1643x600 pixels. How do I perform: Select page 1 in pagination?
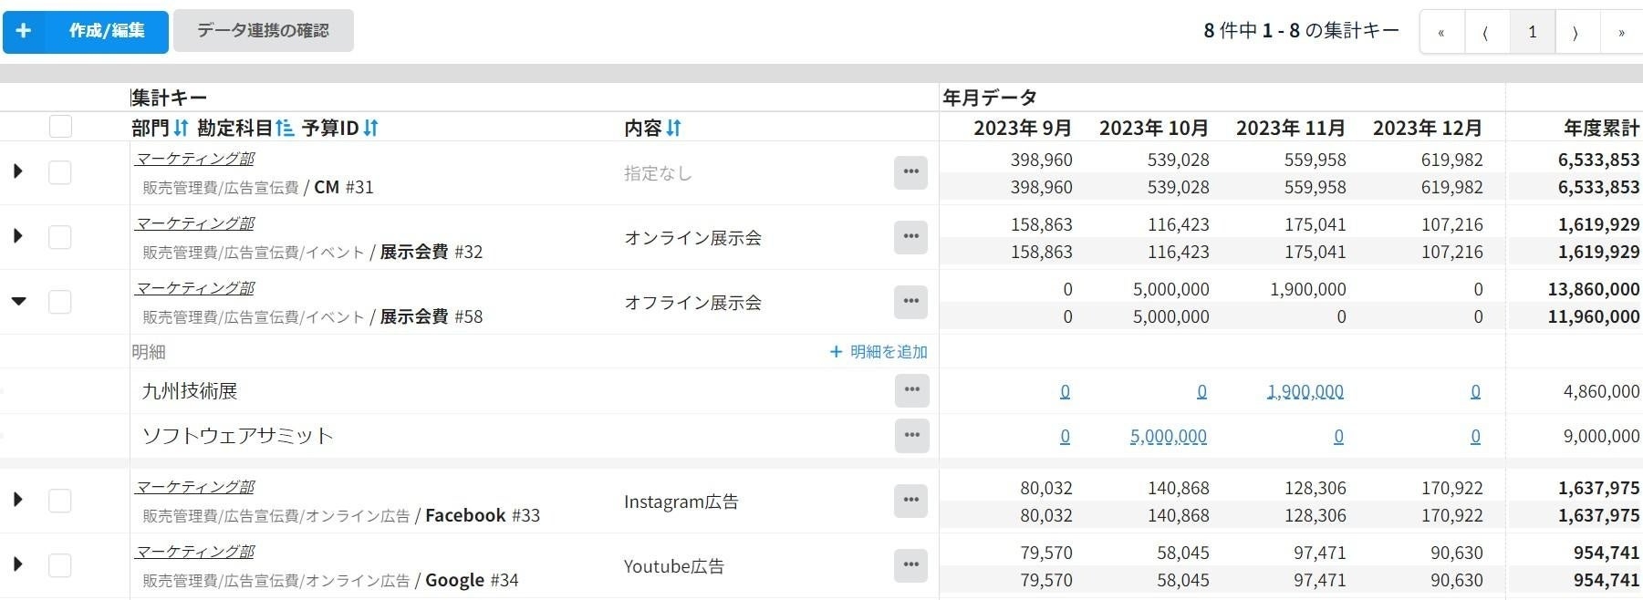click(1532, 32)
